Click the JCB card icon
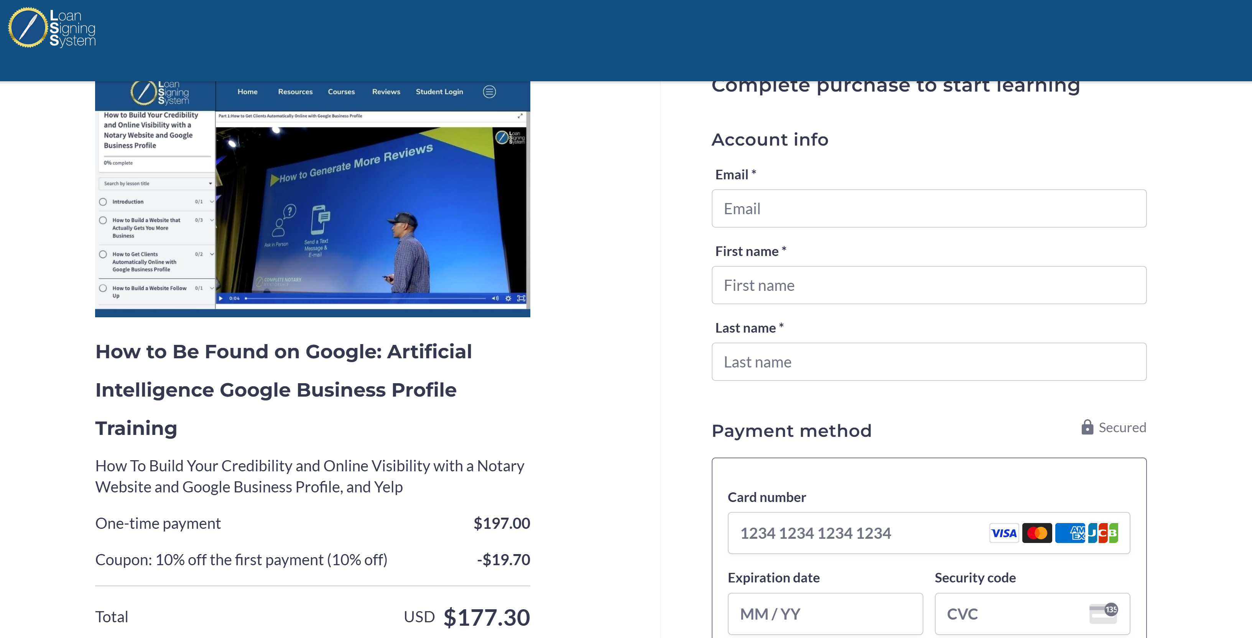1252x638 pixels. pyautogui.click(x=1103, y=533)
